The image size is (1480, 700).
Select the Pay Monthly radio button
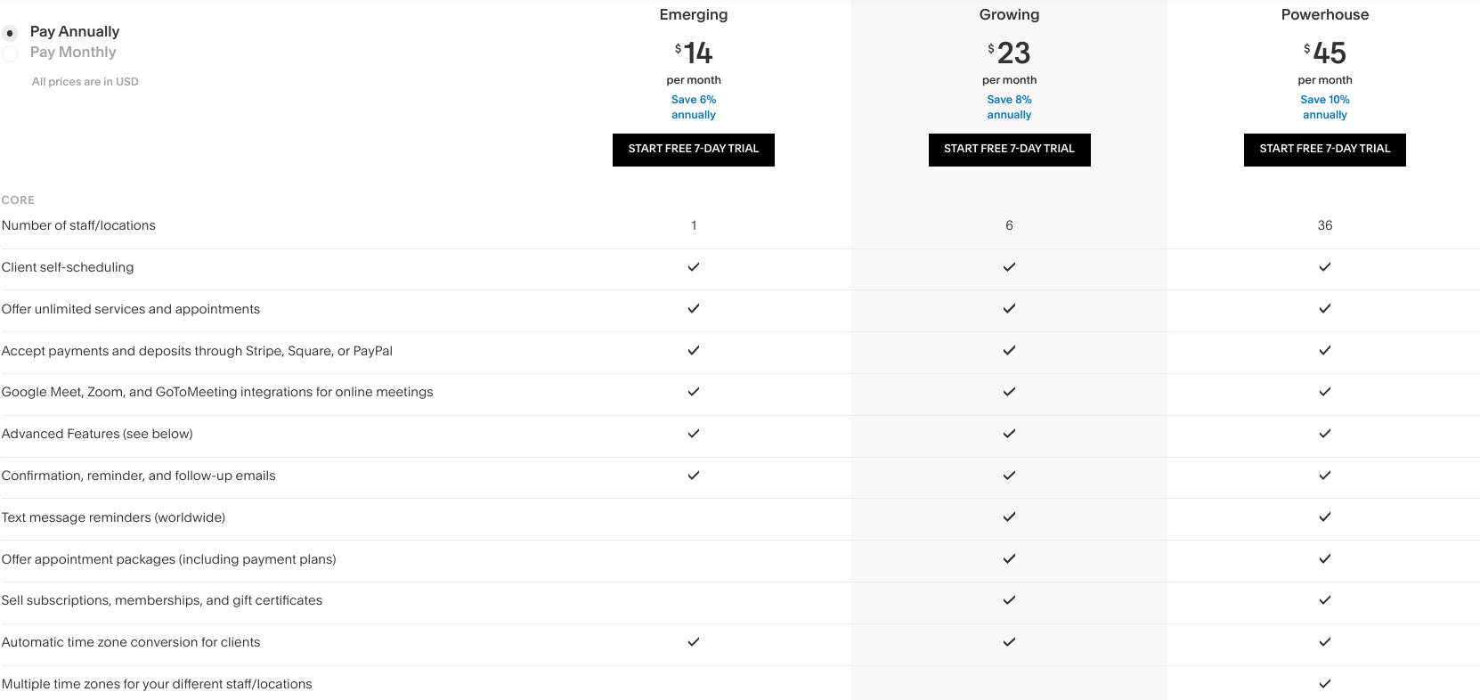10,53
